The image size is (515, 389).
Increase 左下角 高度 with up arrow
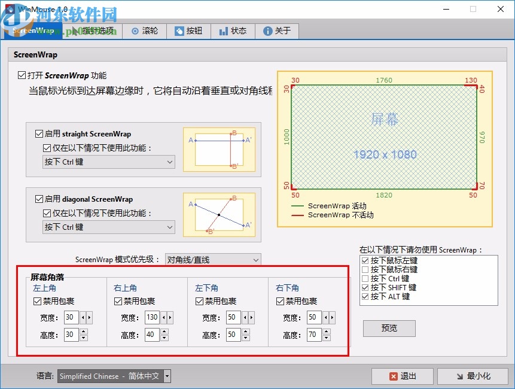click(x=246, y=332)
